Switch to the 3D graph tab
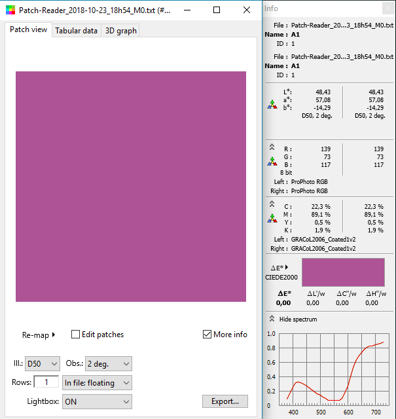 [121, 31]
